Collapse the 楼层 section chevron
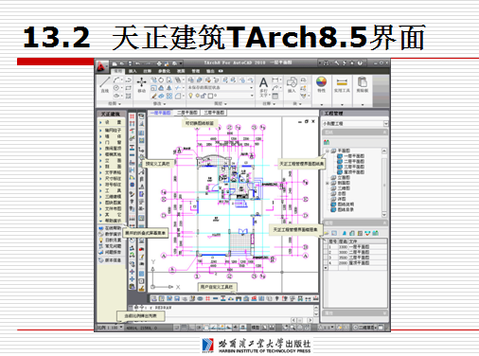Screen dimensions: 479x356 click(384, 223)
